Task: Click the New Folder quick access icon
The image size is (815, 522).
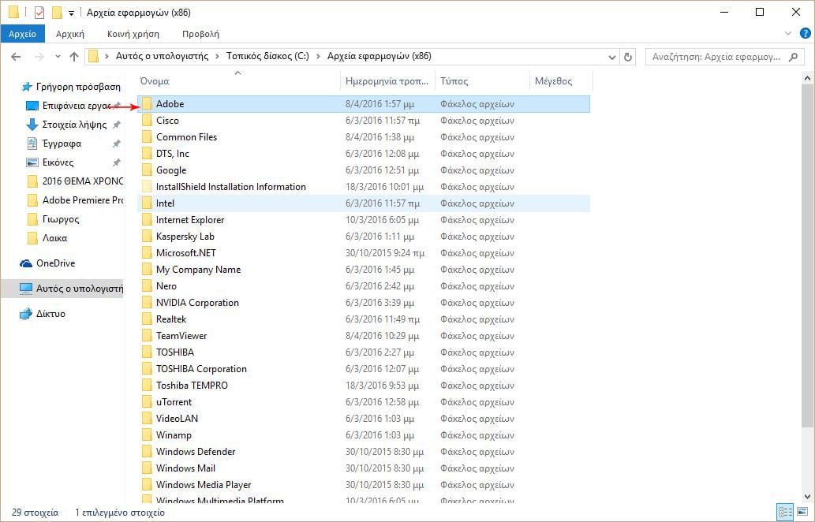Action: pos(57,13)
